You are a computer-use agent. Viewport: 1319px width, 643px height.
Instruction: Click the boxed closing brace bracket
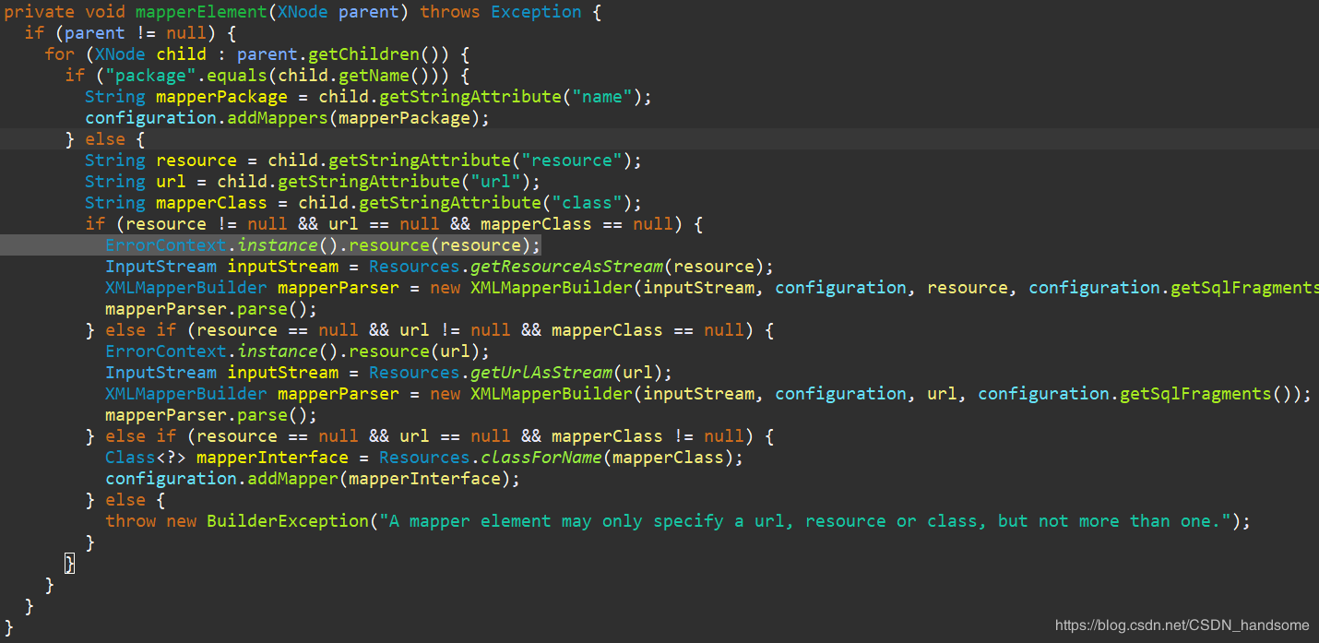(x=69, y=564)
